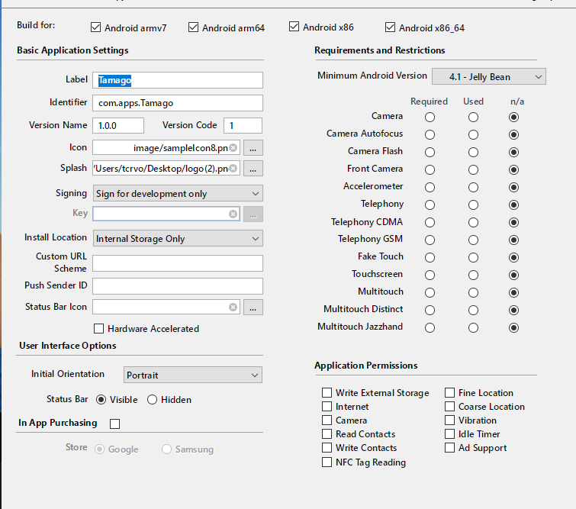
Task: Enable the Internet permission
Action: coord(327,407)
